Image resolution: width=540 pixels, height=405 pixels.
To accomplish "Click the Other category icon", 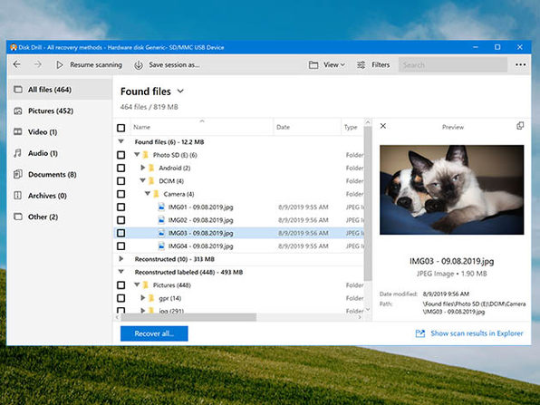I will point(18,217).
